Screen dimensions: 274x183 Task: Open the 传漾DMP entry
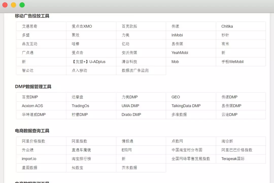tap(229, 97)
